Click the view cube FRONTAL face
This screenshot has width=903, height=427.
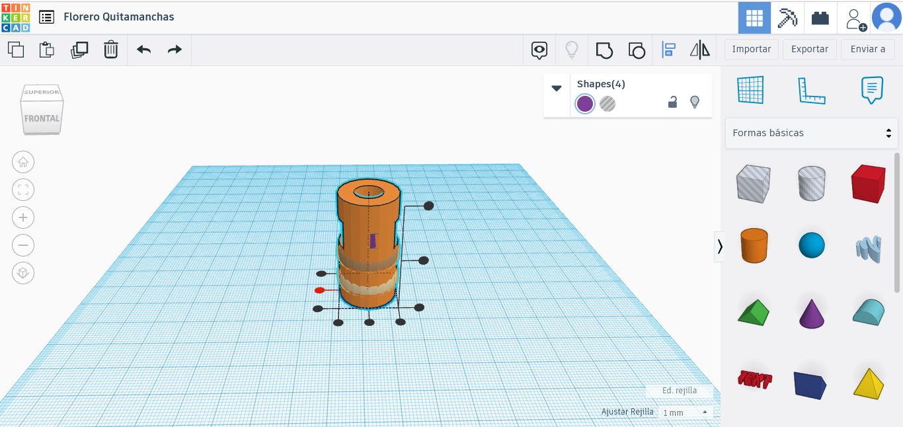pyautogui.click(x=42, y=118)
